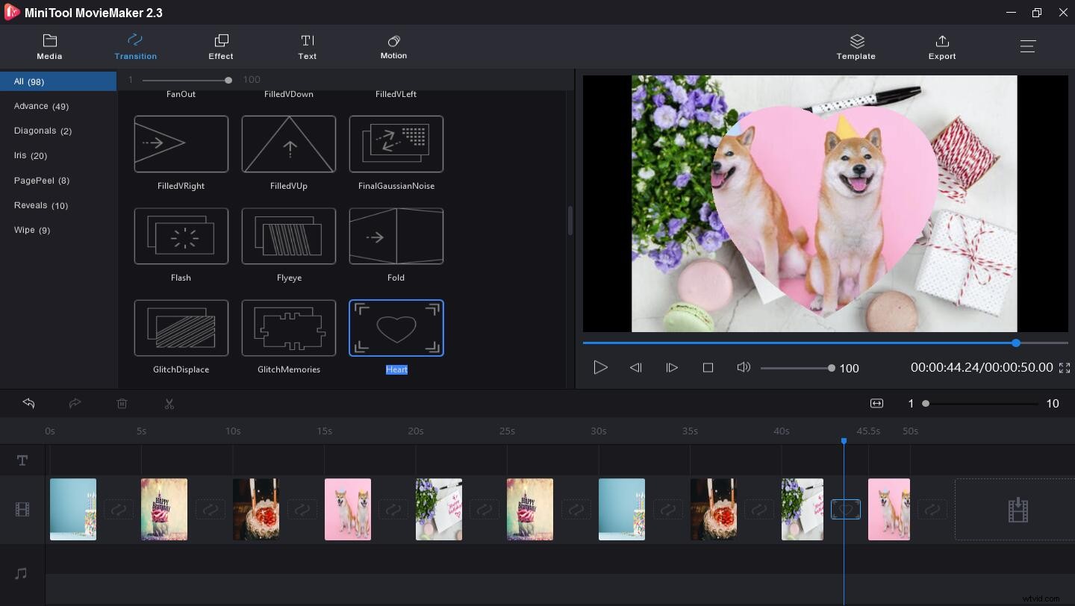
Task: Click the Export icon
Action: tap(941, 46)
